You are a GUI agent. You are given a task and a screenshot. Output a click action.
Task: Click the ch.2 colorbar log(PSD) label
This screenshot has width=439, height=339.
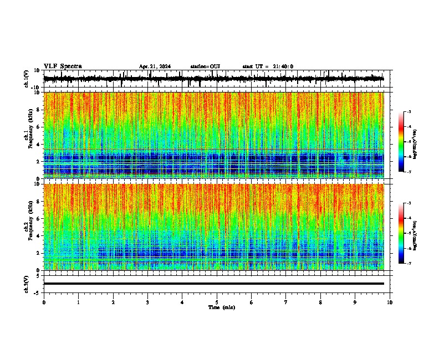tap(415, 236)
